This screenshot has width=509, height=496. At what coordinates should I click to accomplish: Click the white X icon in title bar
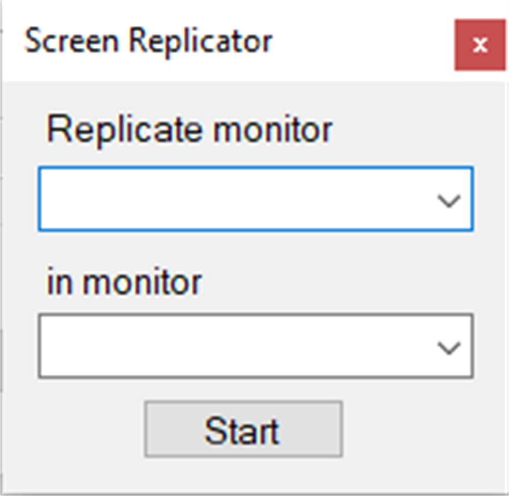coord(480,45)
